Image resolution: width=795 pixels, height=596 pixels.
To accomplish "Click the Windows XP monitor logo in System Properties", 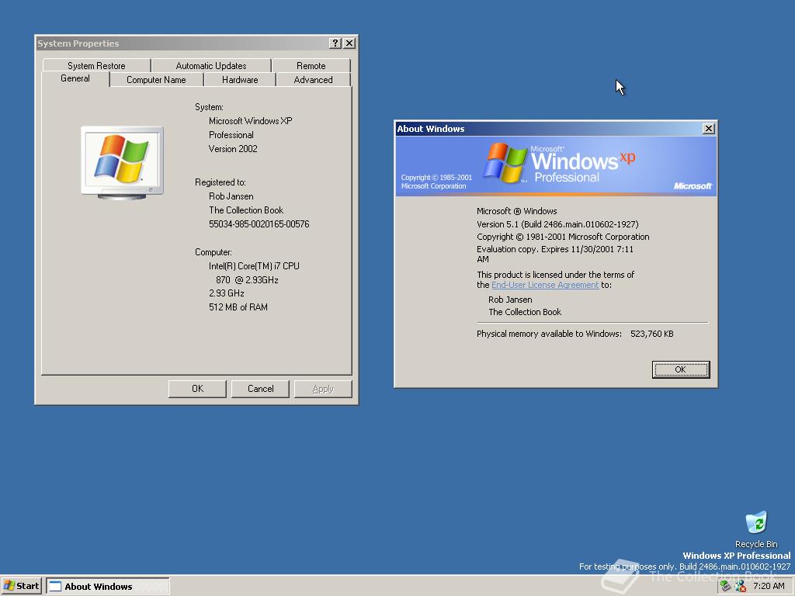I will 122,162.
